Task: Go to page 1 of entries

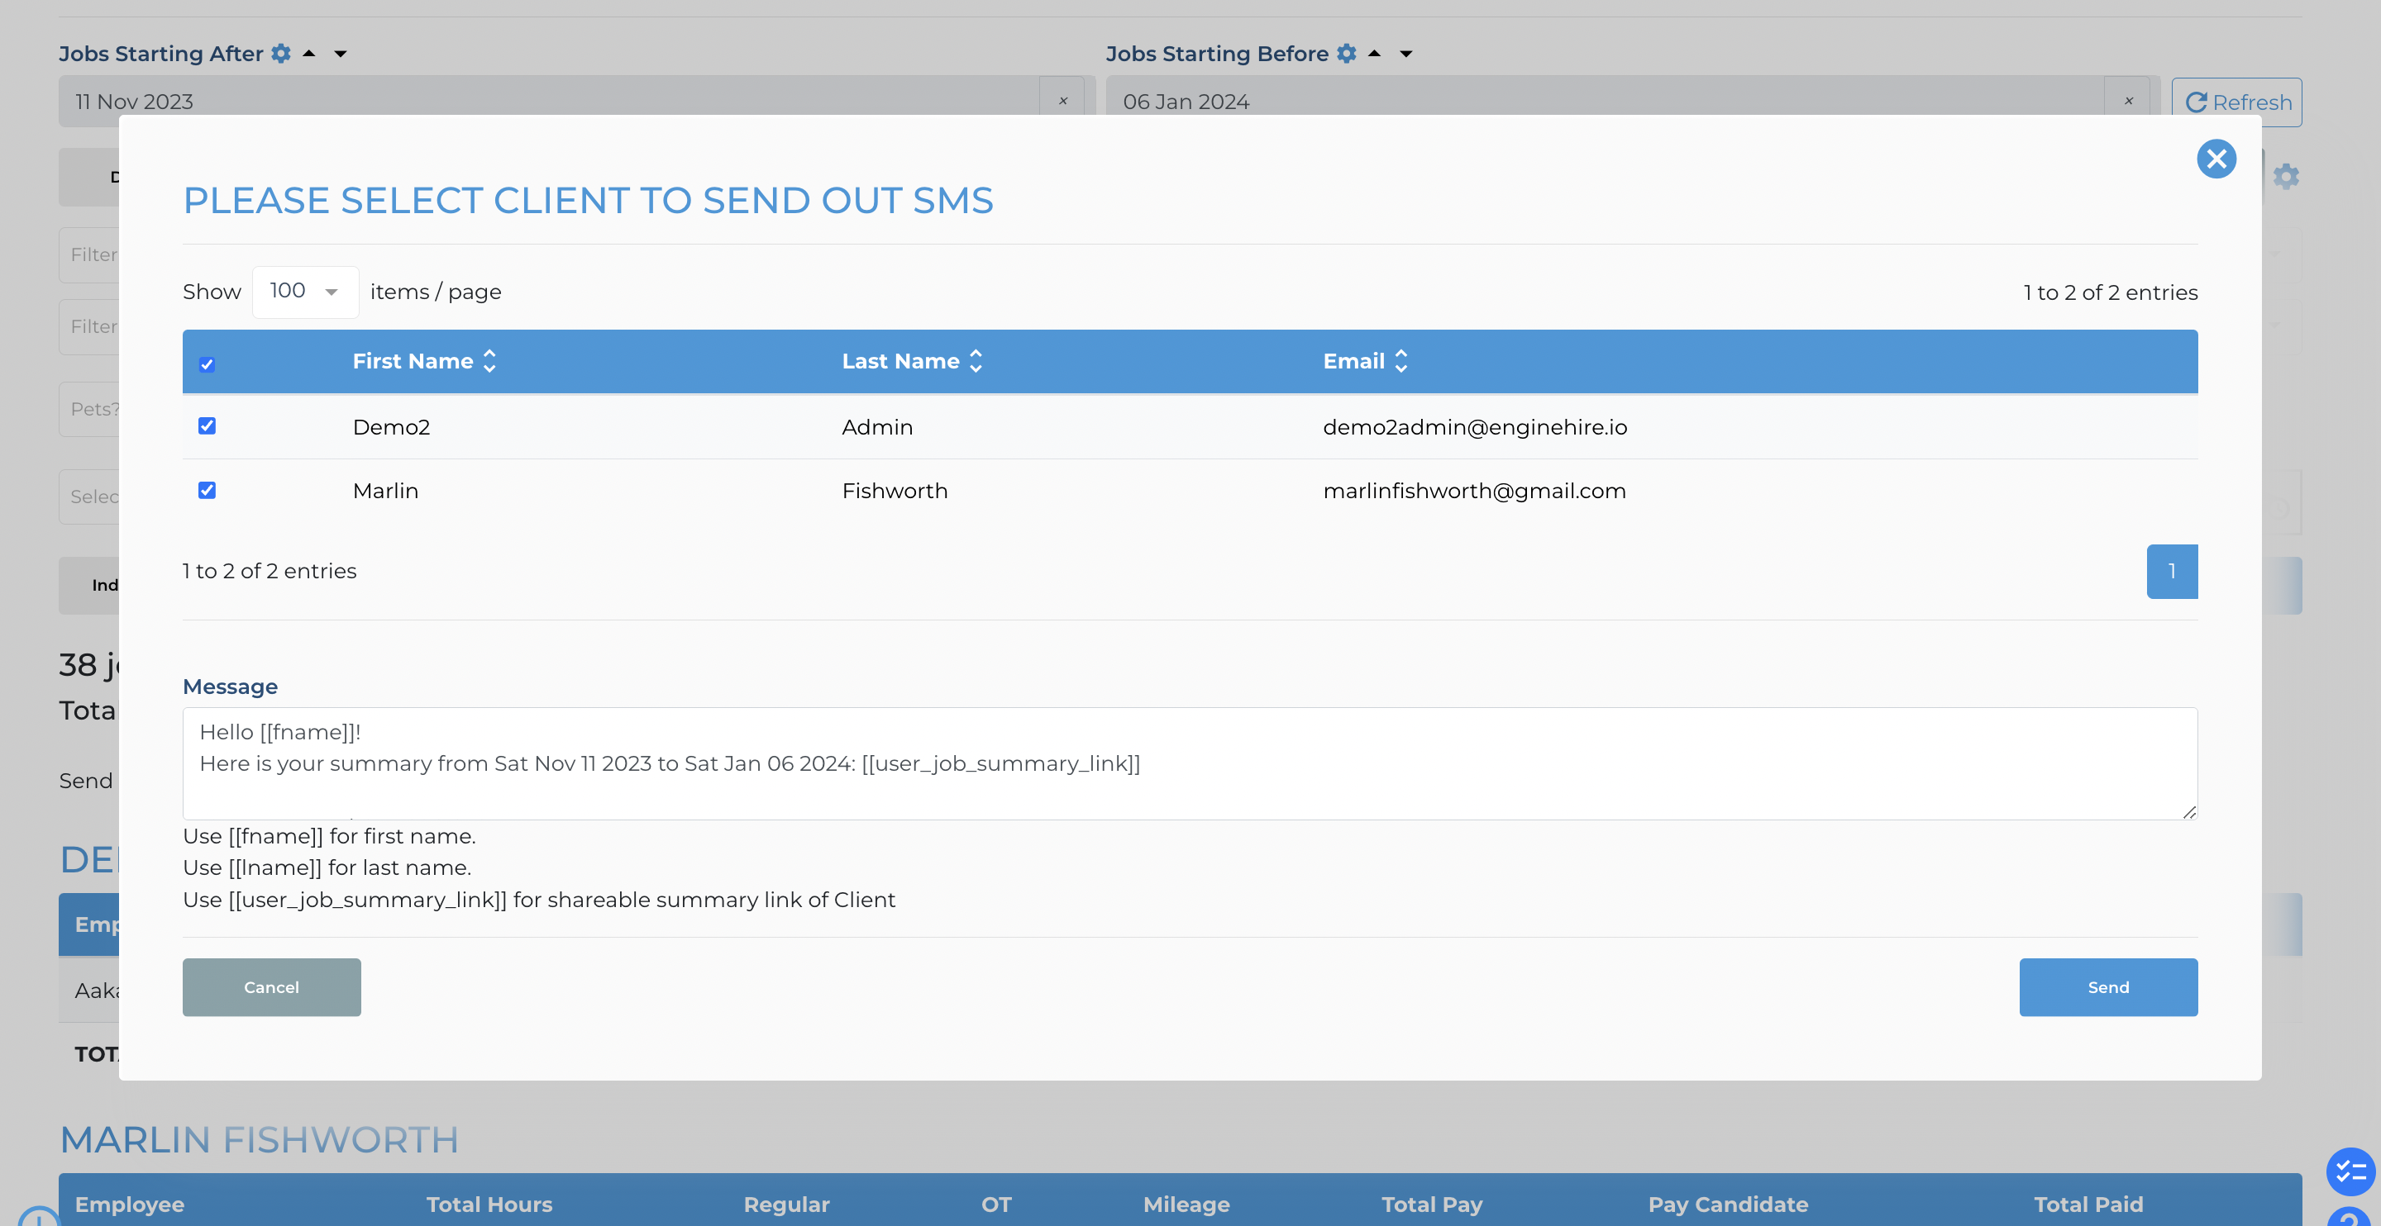Action: point(2171,571)
